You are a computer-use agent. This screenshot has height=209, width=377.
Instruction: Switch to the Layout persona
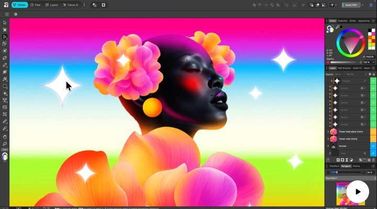point(52,5)
